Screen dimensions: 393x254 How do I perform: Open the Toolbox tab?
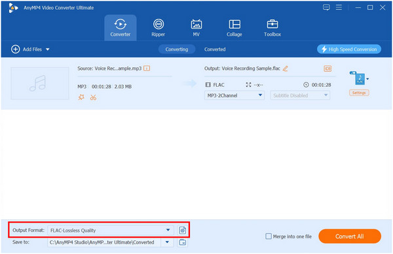tap(272, 27)
